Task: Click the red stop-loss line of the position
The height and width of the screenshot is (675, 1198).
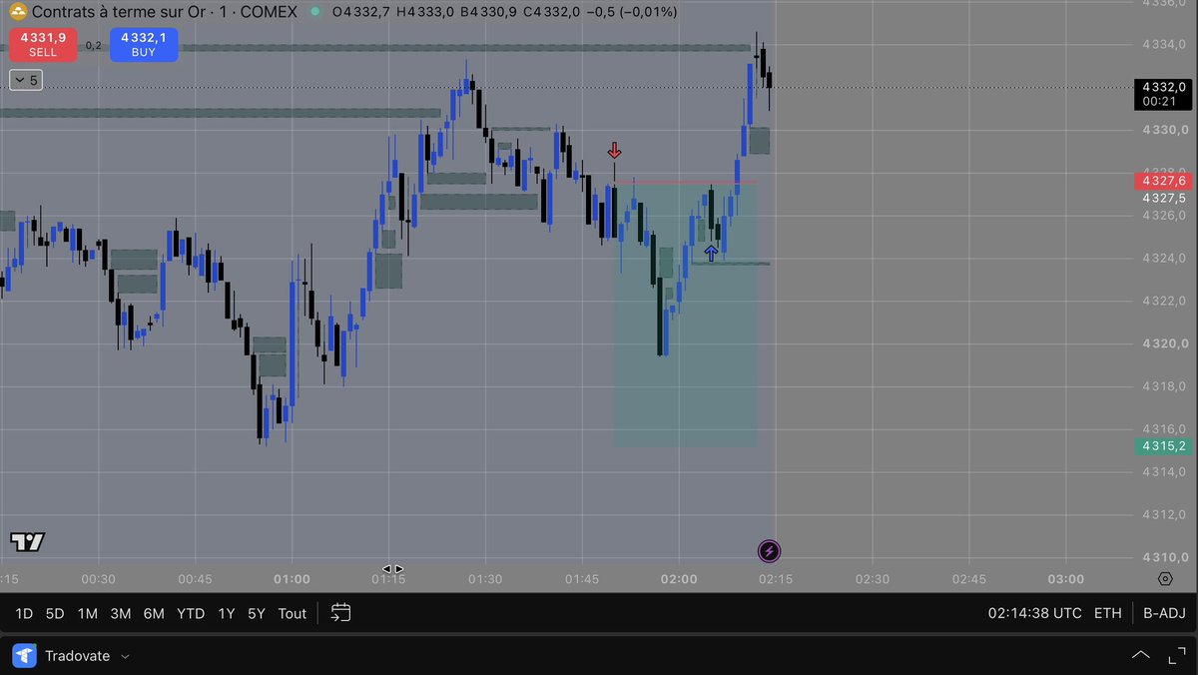Action: click(685, 182)
